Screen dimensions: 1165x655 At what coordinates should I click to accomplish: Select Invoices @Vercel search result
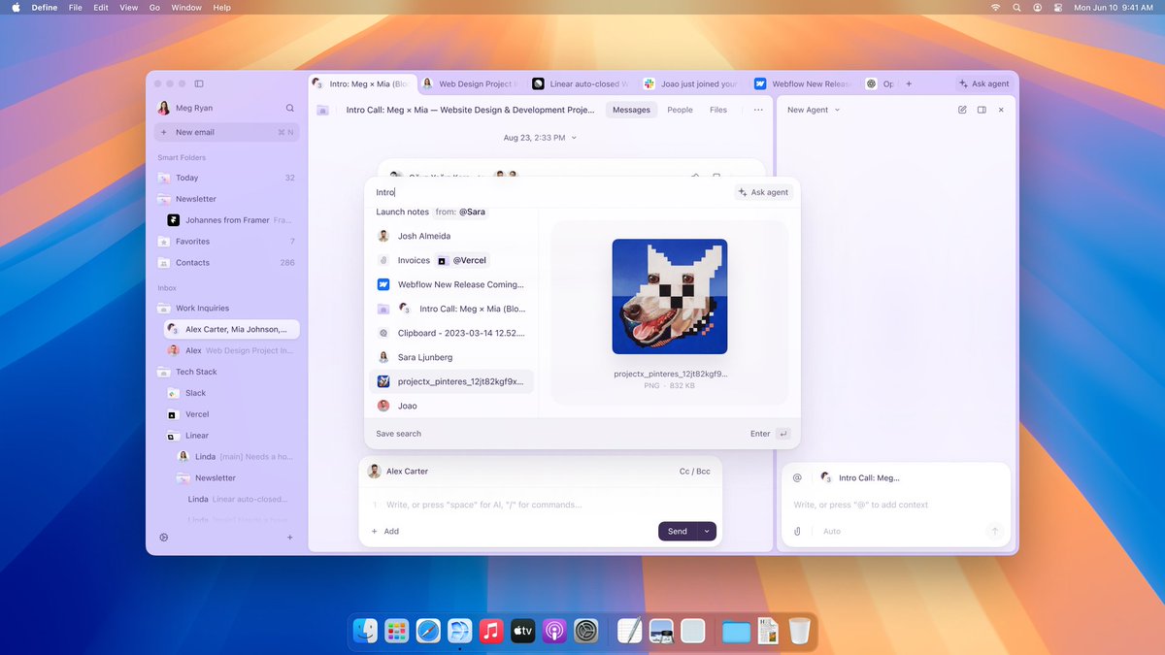point(451,260)
